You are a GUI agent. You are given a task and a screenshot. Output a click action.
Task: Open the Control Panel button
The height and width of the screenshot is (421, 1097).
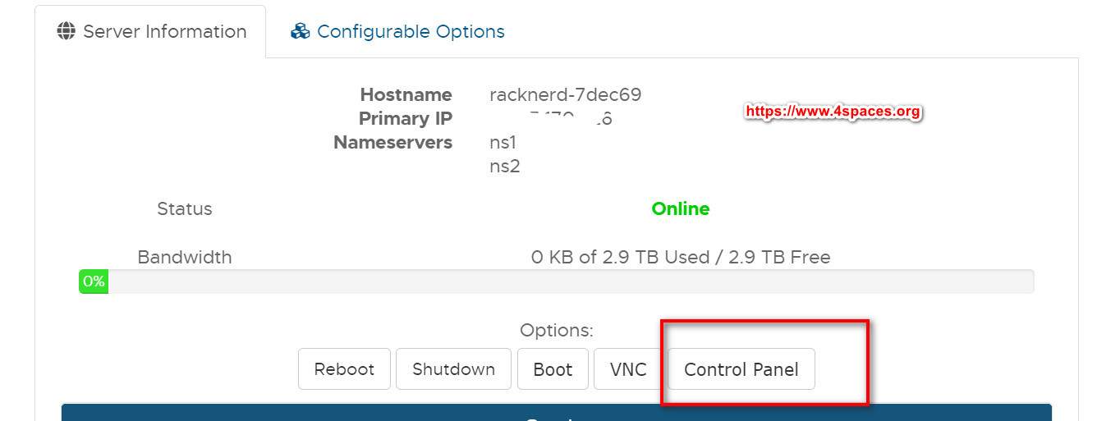pyautogui.click(x=741, y=369)
